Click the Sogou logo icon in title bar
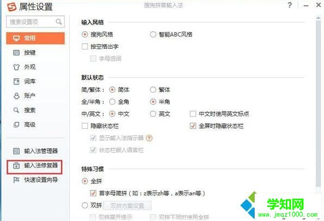 11,7
